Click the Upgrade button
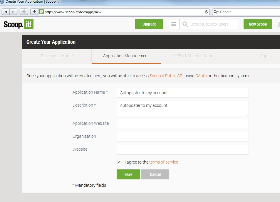Screen dimensions: 280x202 [149, 24]
